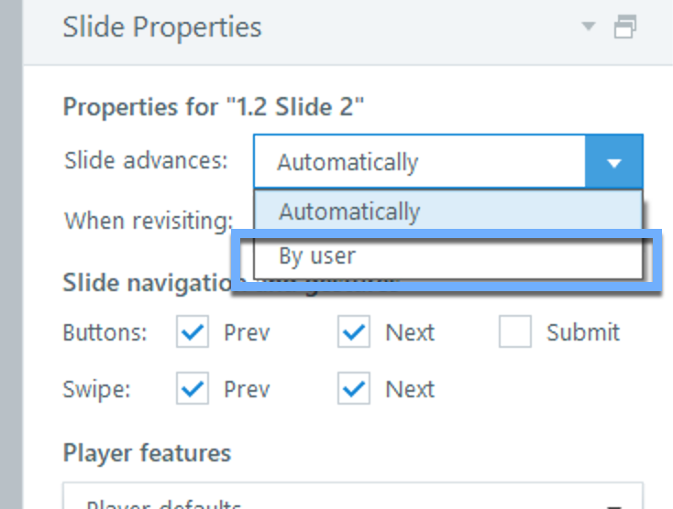Enable the Submit button checkbox
The image size is (673, 509).
515,332
